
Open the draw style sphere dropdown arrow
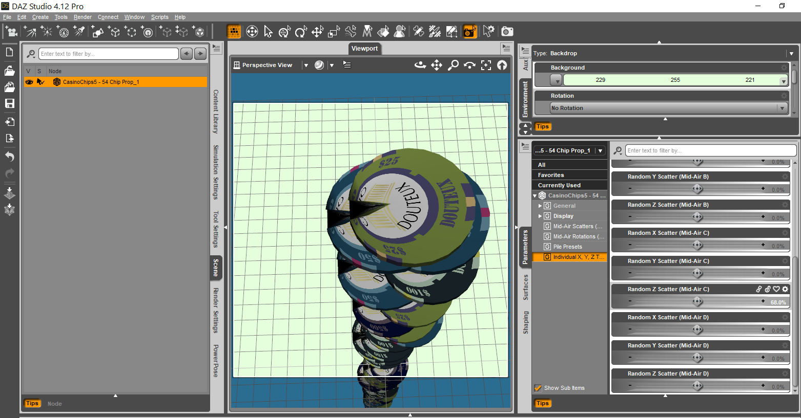[332, 65]
